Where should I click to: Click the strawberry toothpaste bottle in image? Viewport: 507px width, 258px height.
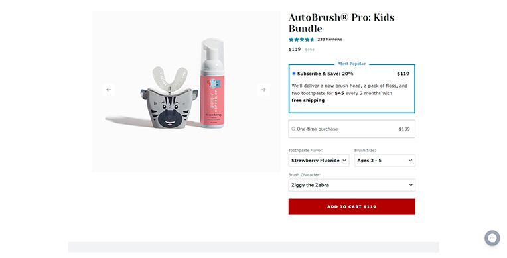click(212, 84)
